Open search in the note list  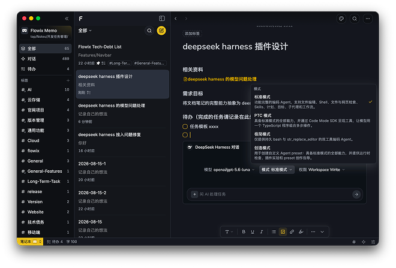pyautogui.click(x=149, y=31)
